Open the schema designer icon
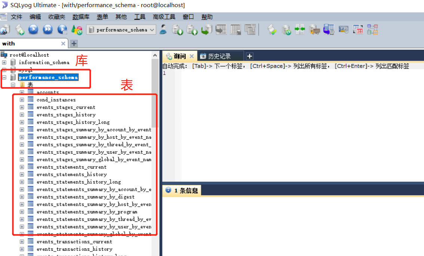This screenshot has width=424, height=256. click(372, 29)
